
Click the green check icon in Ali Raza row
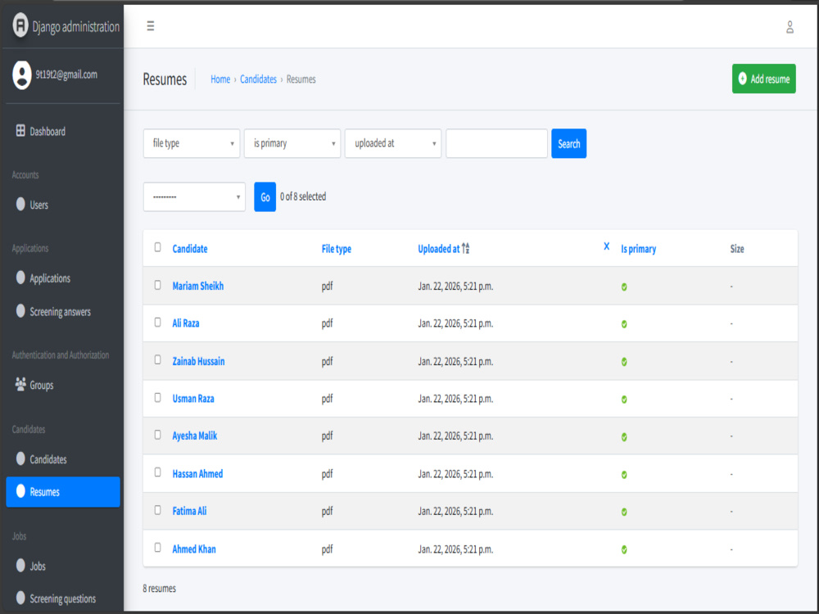click(624, 324)
